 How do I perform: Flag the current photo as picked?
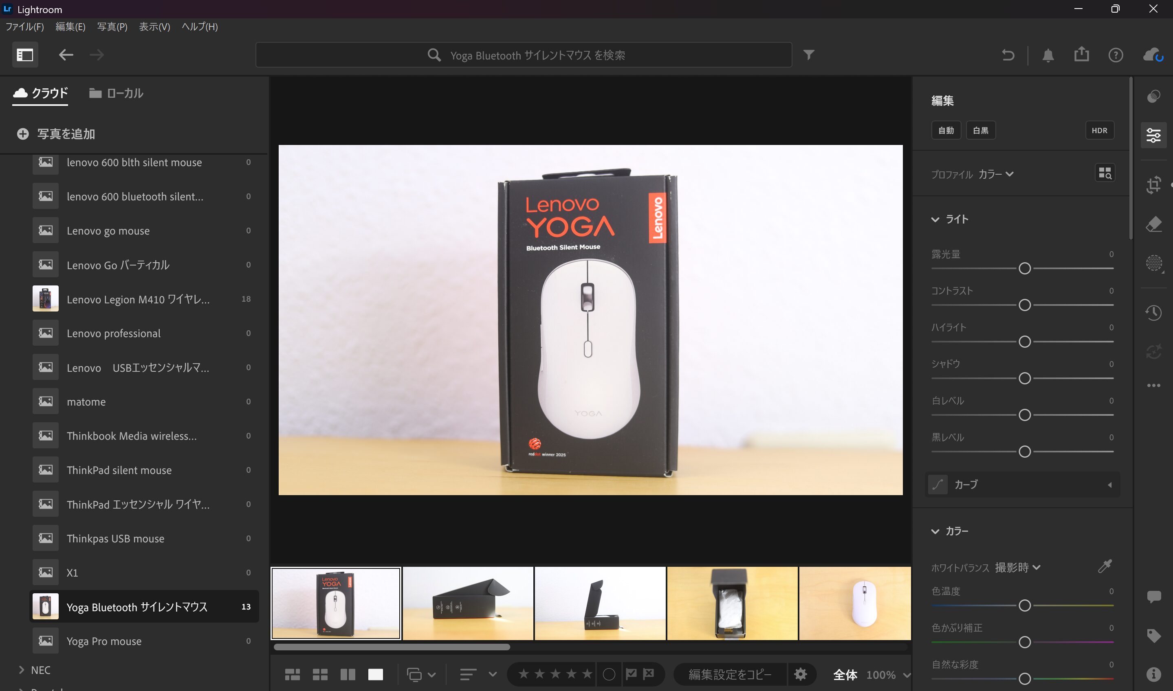click(x=631, y=674)
